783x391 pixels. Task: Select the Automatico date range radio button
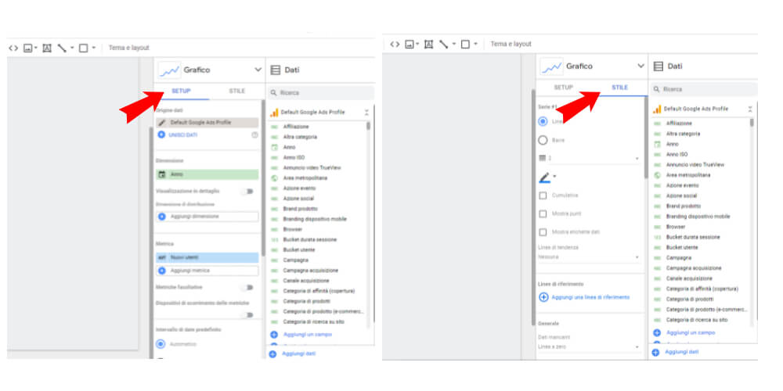(x=161, y=344)
